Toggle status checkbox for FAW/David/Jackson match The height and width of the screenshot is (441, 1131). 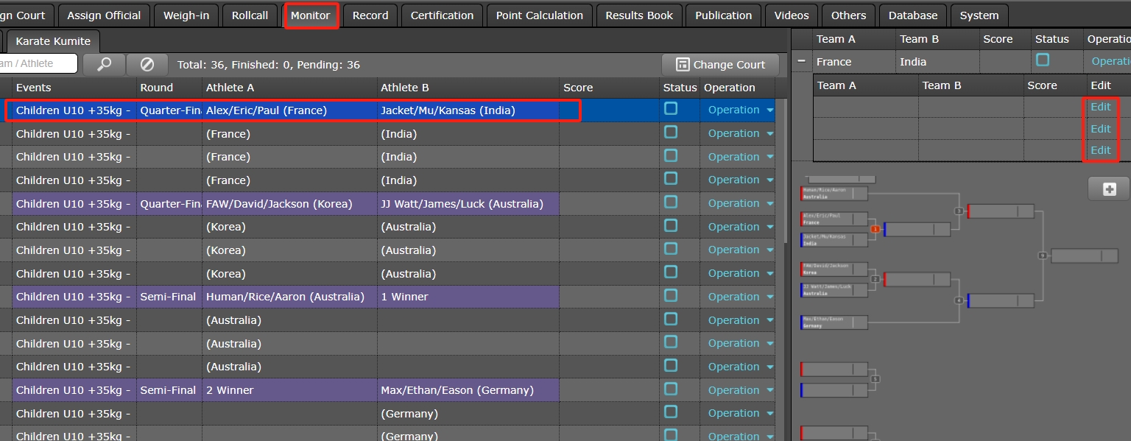click(671, 202)
